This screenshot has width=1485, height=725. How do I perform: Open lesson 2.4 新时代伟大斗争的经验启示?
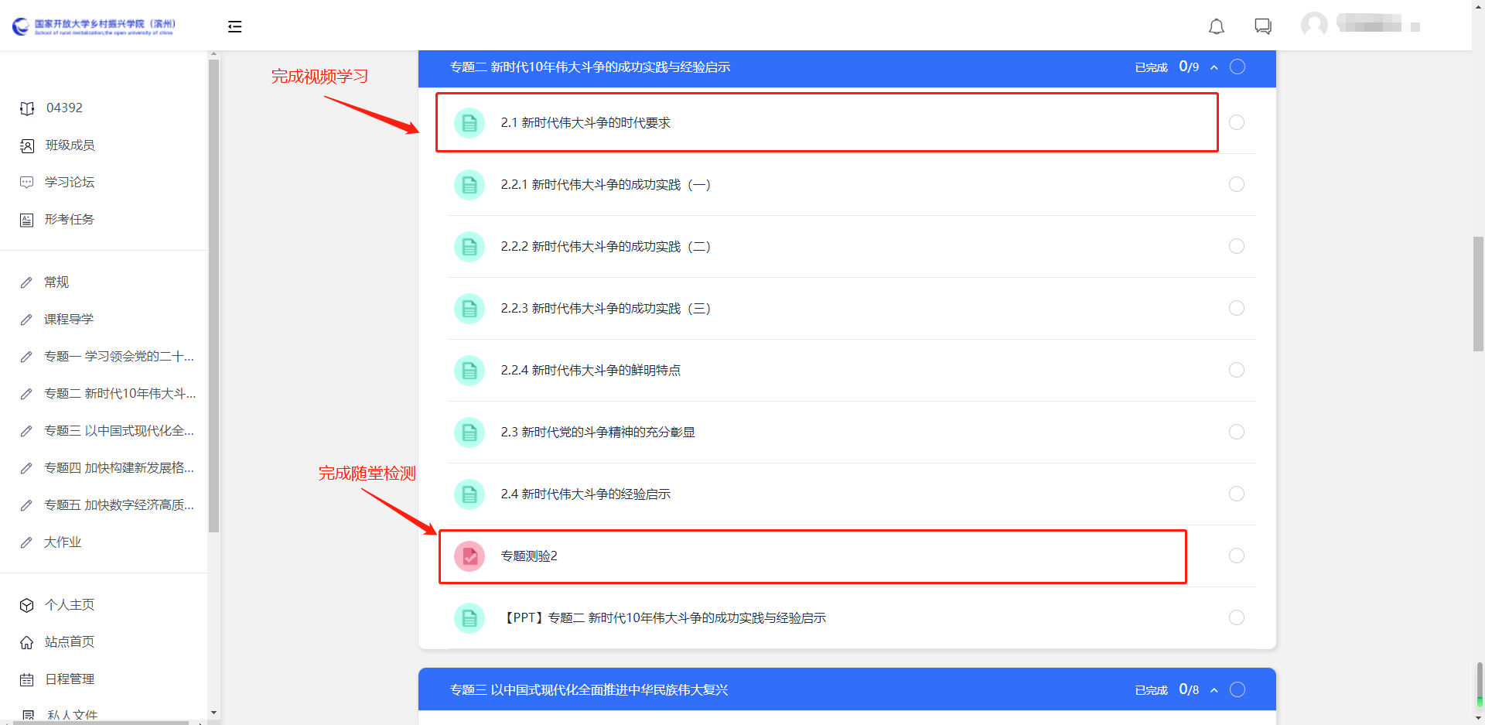tap(585, 494)
